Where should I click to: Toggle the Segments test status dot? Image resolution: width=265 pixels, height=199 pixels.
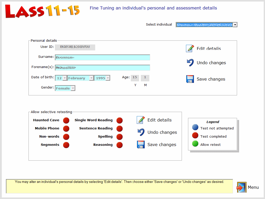pos(66,145)
